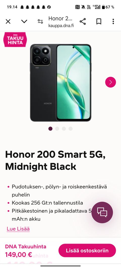Tap the NFC status bar icon
121x269 pixels.
[x=77, y=7]
